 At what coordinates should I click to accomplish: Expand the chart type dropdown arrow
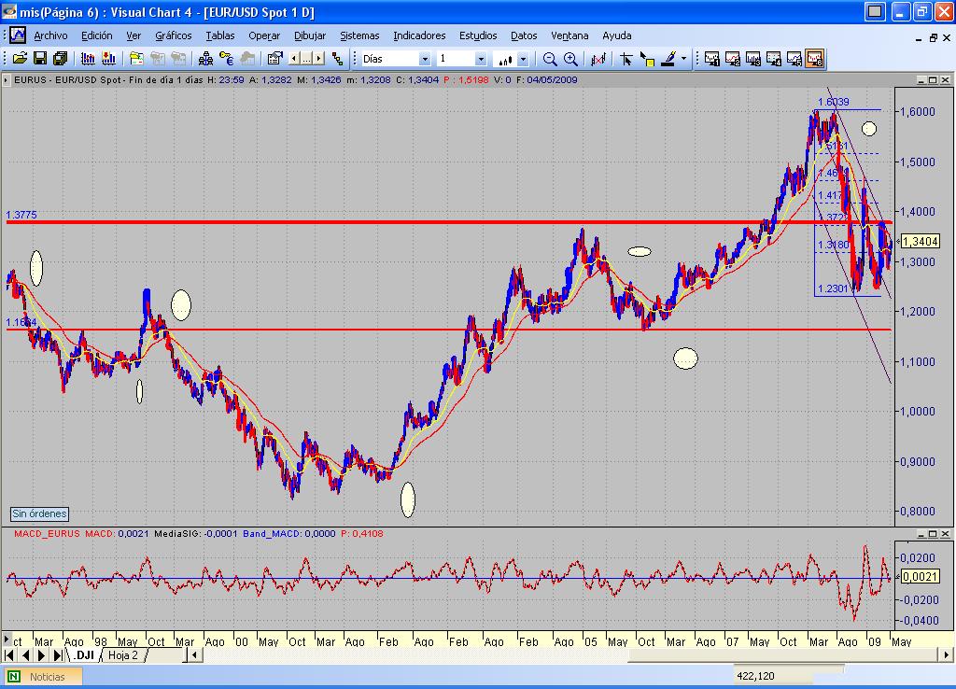pyautogui.click(x=523, y=59)
